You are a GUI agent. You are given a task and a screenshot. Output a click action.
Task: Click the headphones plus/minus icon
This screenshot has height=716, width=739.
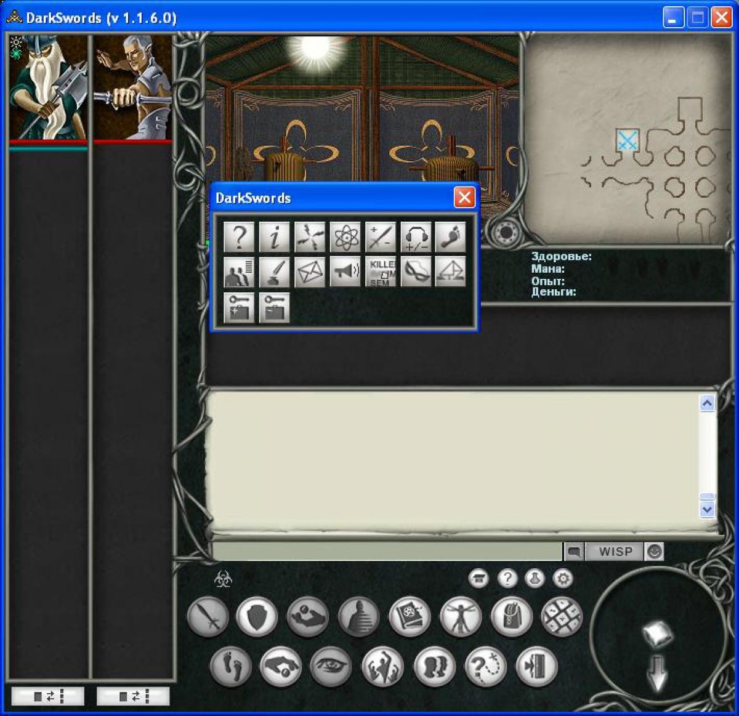click(416, 237)
